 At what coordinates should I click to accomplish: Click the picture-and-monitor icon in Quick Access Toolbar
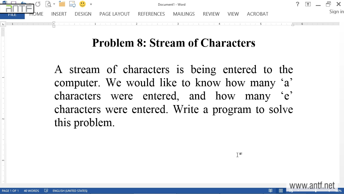click(x=72, y=4)
